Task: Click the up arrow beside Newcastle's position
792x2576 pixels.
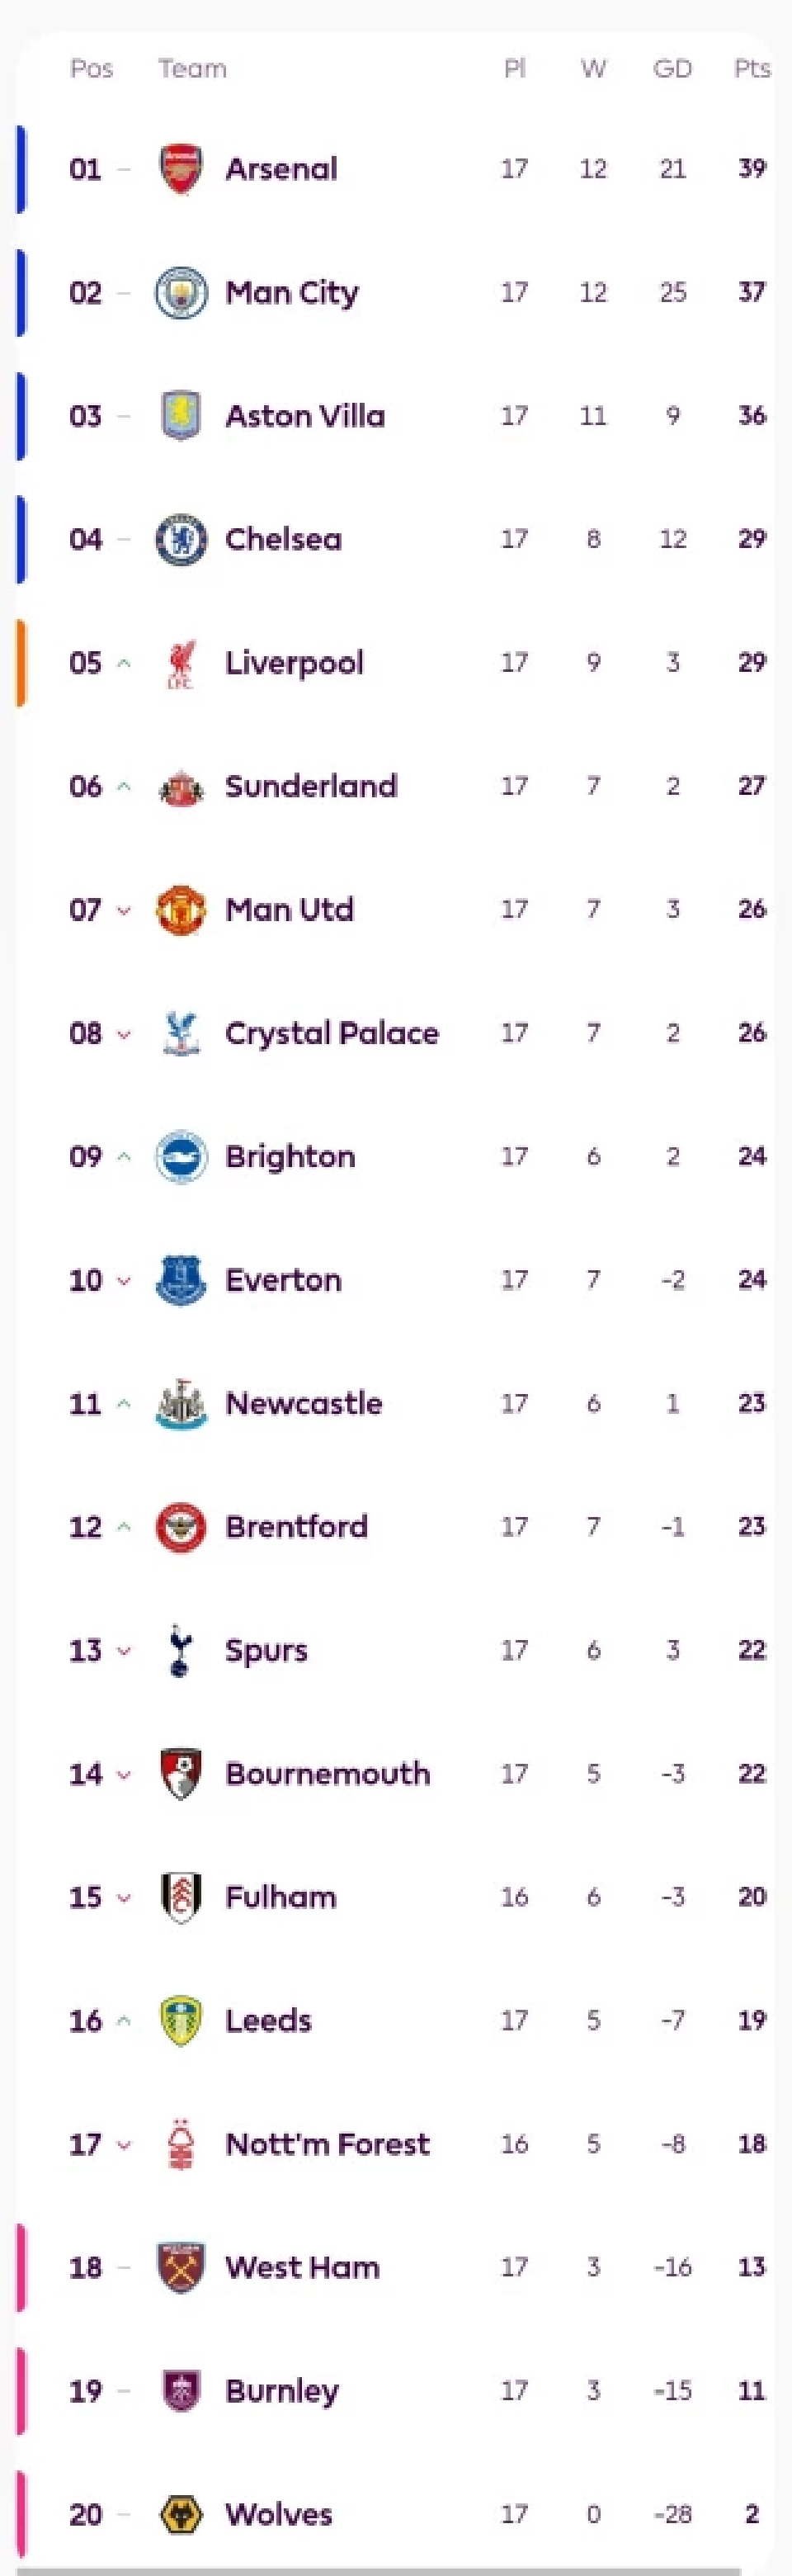Action: [124, 1403]
